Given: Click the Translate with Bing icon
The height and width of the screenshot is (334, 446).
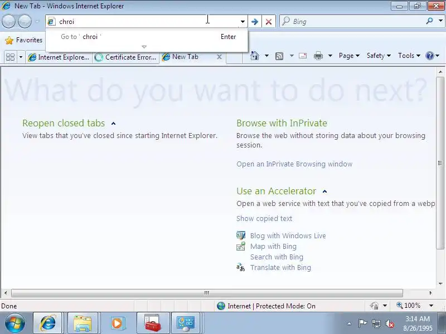Looking at the screenshot, I should point(241,267).
